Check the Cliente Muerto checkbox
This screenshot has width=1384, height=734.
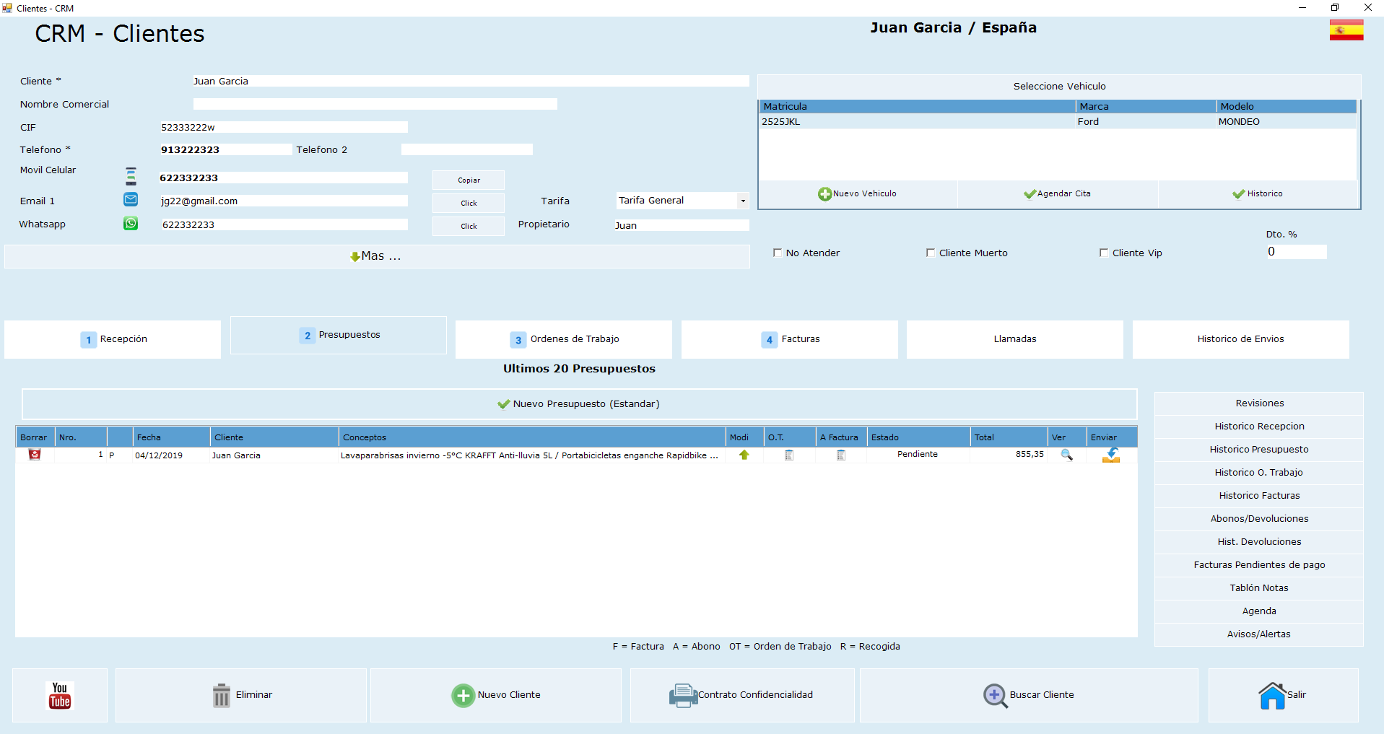(931, 253)
